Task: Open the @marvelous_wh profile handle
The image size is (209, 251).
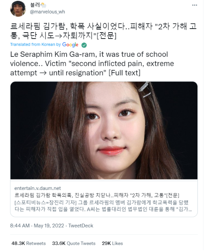Action: point(47,12)
